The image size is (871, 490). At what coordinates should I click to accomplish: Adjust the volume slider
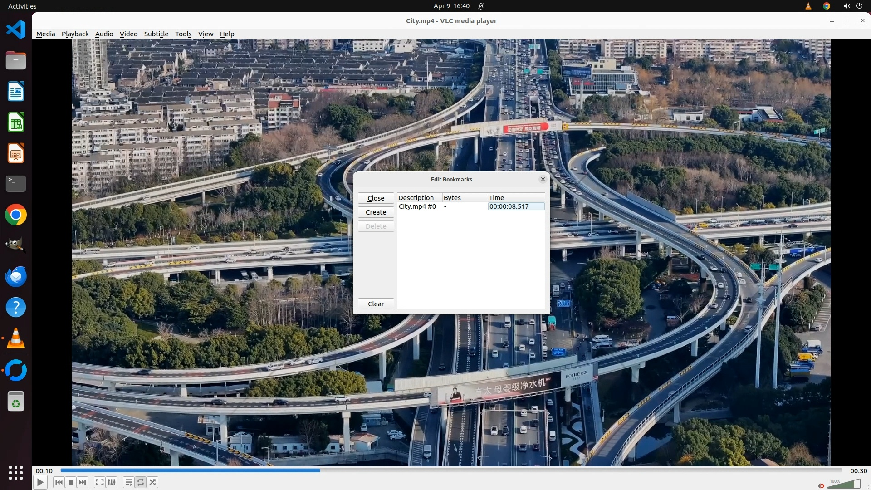click(x=844, y=485)
